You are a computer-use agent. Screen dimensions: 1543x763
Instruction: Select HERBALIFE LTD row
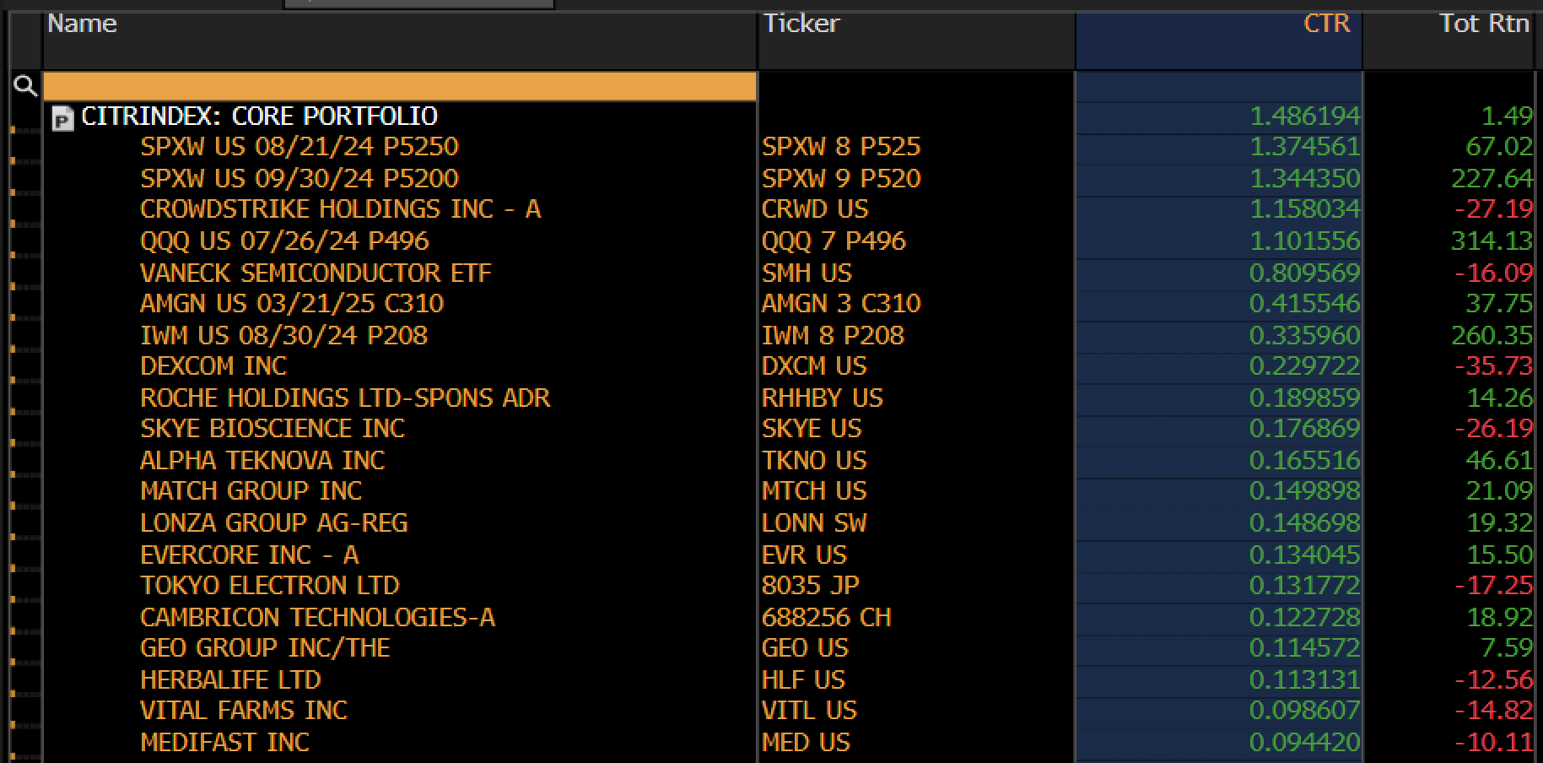(x=230, y=679)
